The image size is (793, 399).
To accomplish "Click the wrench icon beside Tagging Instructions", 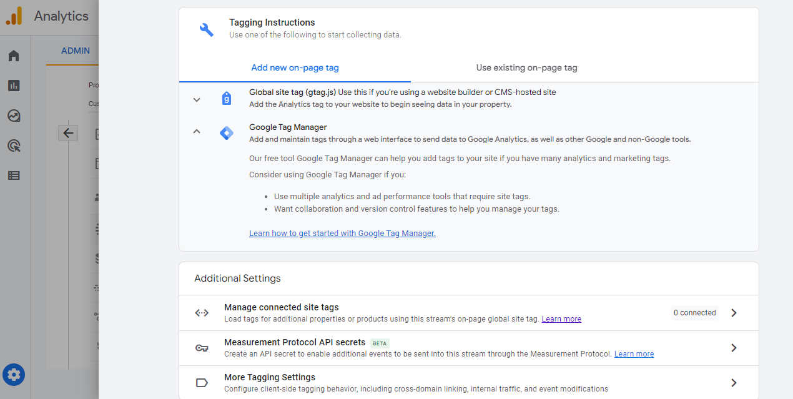I will coord(206,28).
